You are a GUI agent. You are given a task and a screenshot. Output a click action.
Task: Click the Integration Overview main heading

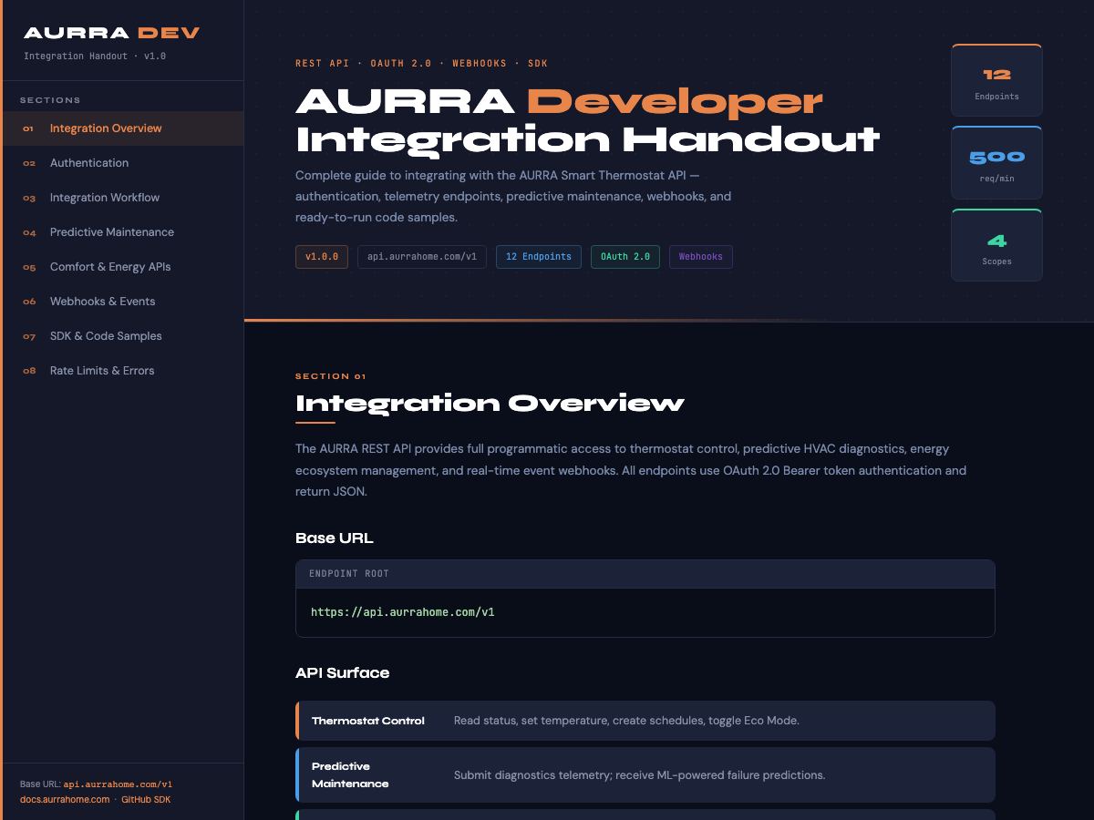490,404
